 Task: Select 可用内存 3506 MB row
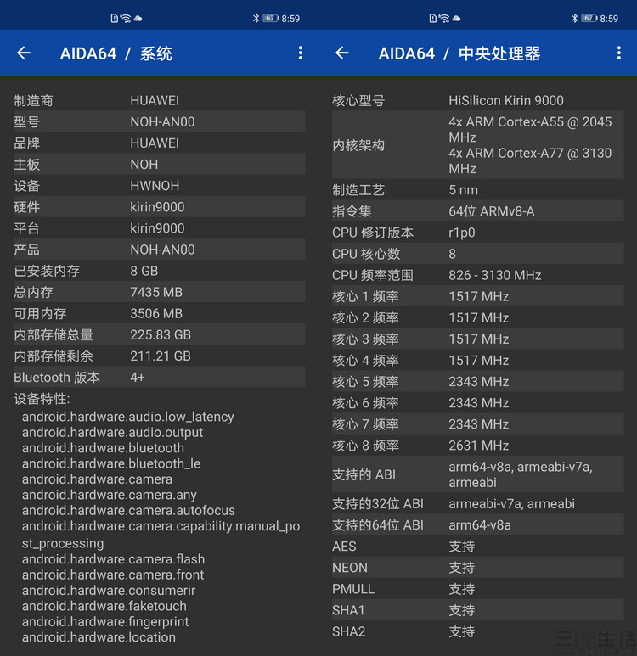click(159, 314)
